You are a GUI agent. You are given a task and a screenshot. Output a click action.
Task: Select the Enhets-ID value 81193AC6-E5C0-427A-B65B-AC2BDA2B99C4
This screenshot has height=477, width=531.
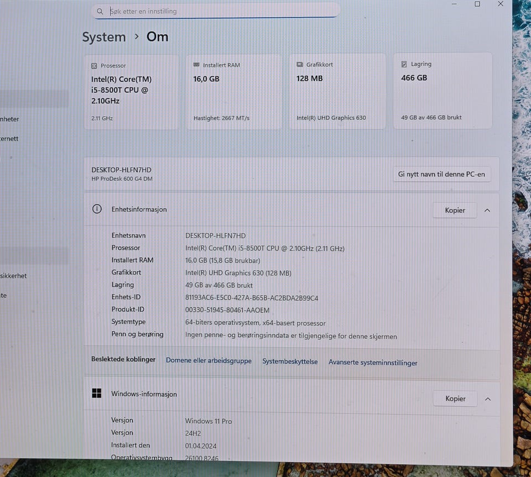[252, 298]
